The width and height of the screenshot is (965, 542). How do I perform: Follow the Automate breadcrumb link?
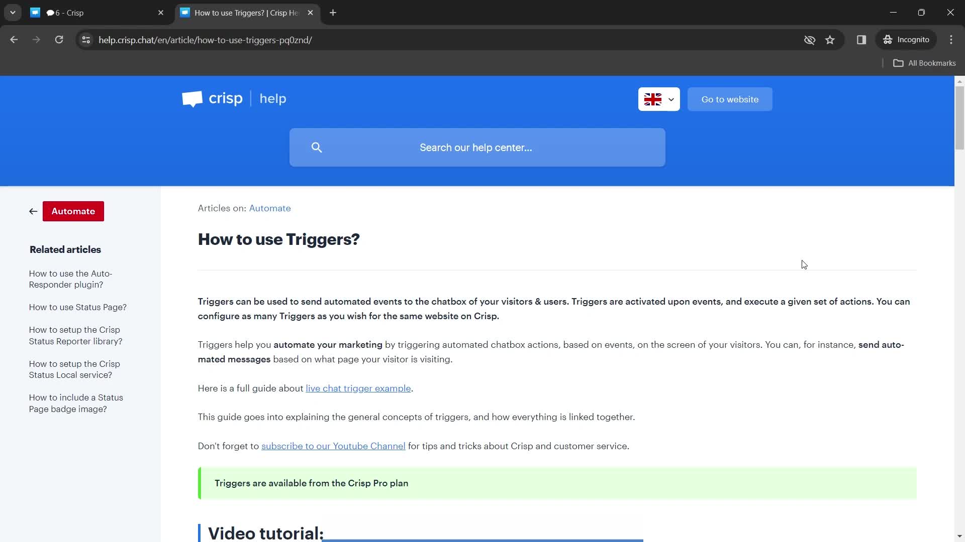coord(270,208)
